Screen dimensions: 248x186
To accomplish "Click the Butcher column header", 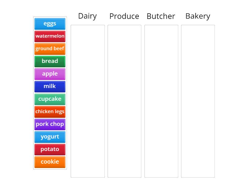I will click(161, 16).
